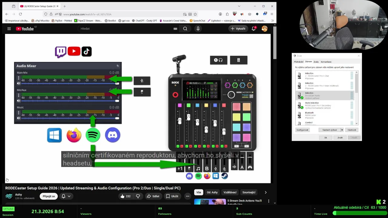The image size is (388, 218).
Task: Select the Od: Ashy filter chip
Action: [212, 192]
